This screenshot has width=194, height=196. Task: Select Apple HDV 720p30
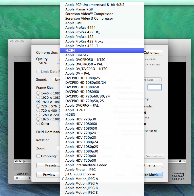point(102,119)
